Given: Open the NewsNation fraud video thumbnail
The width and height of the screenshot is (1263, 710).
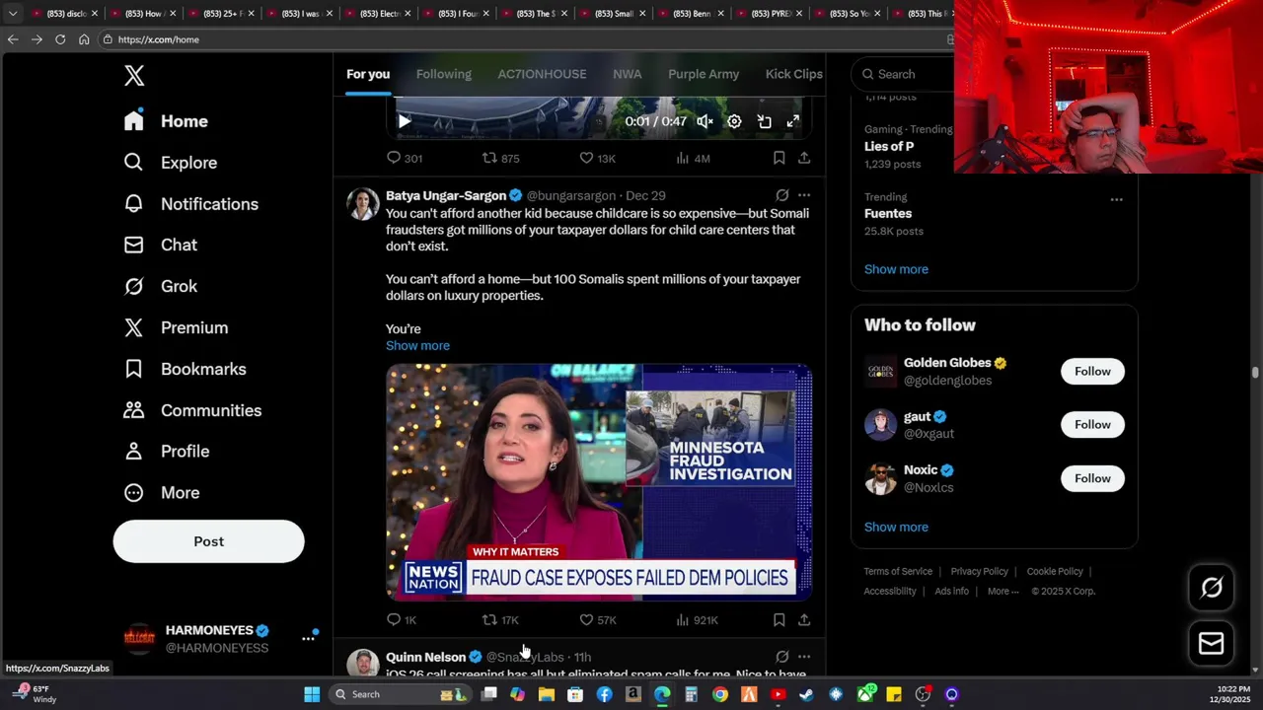Looking at the screenshot, I should (x=599, y=482).
